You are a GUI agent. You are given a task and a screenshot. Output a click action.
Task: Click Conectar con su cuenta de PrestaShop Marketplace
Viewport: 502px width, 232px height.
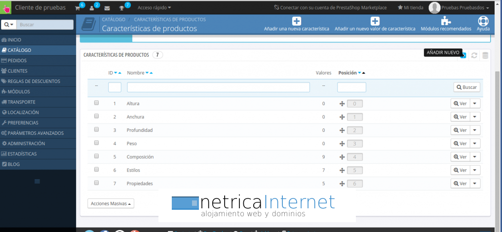(x=330, y=8)
